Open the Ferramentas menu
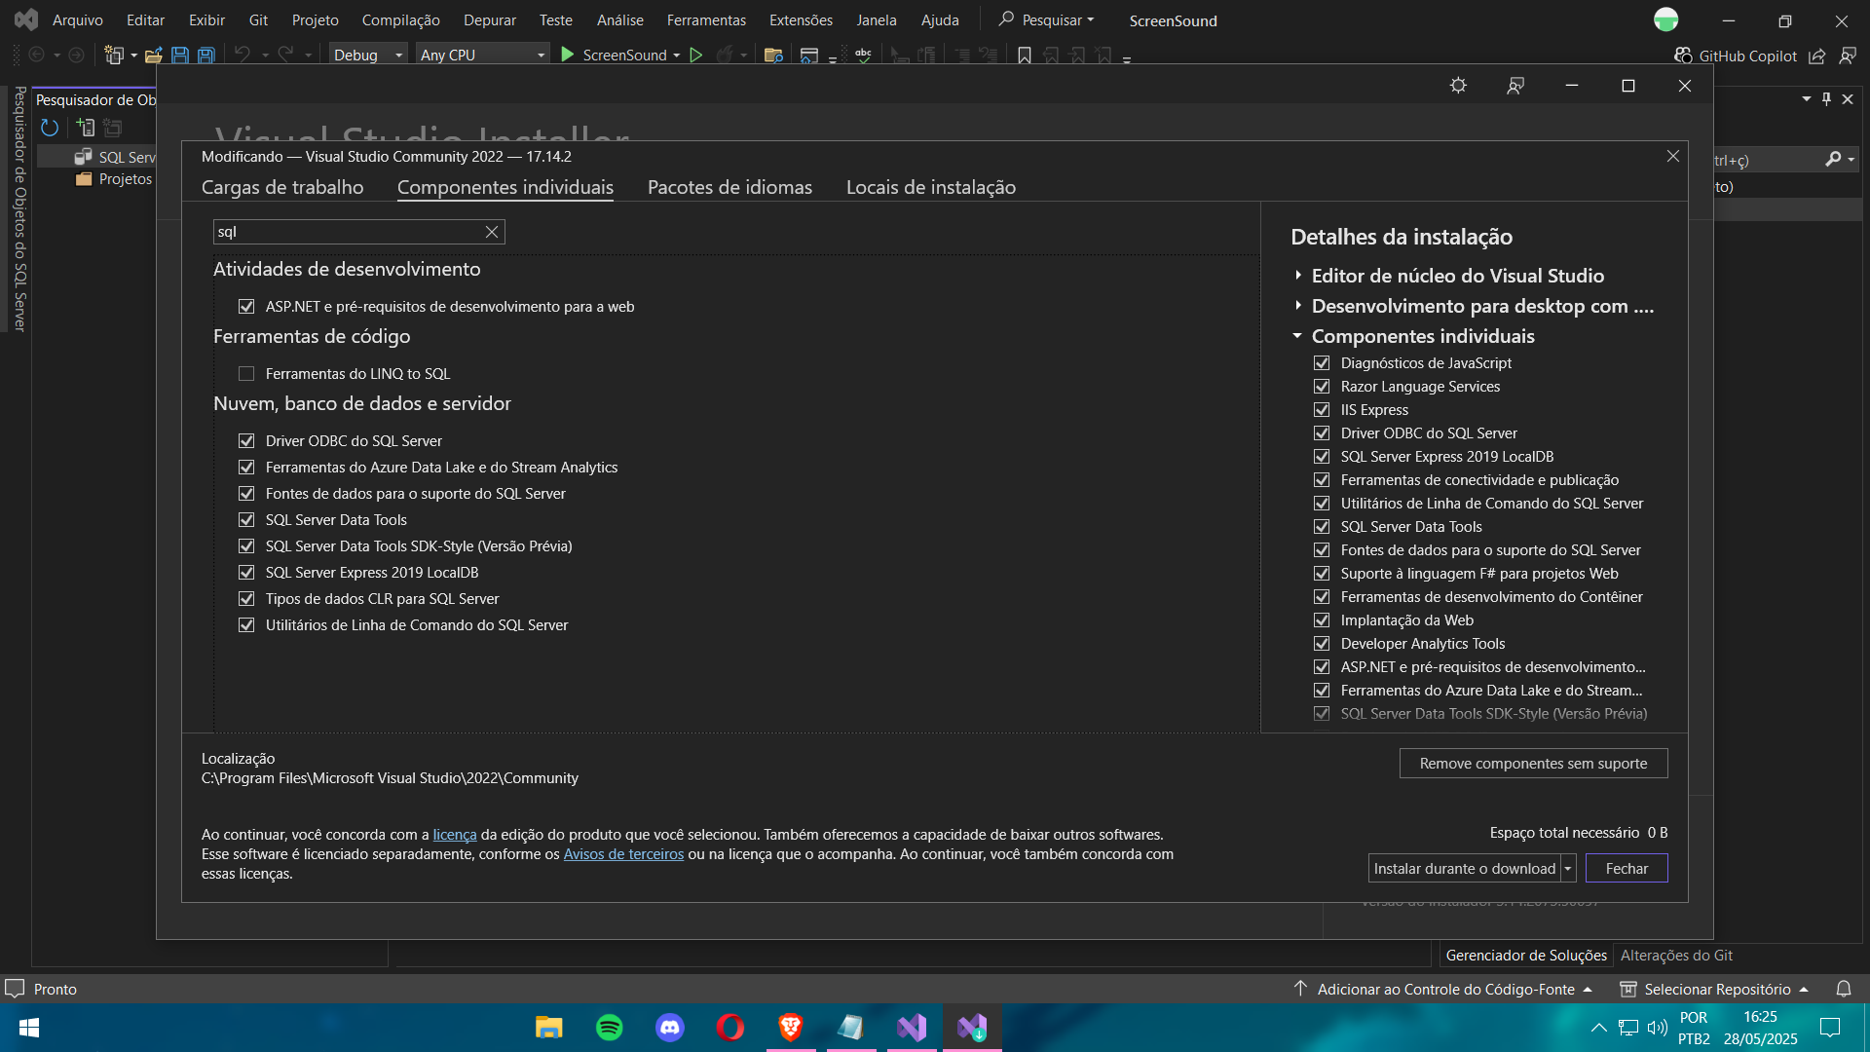 (x=706, y=20)
